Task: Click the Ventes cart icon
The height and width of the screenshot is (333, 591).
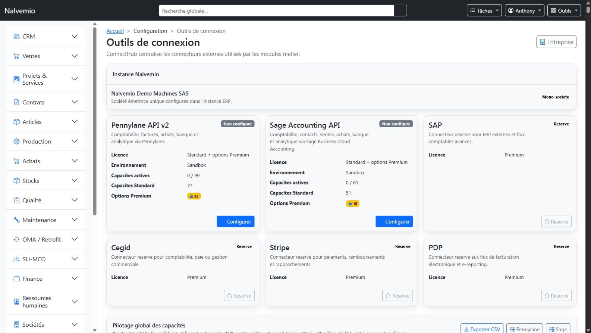Action: point(16,56)
